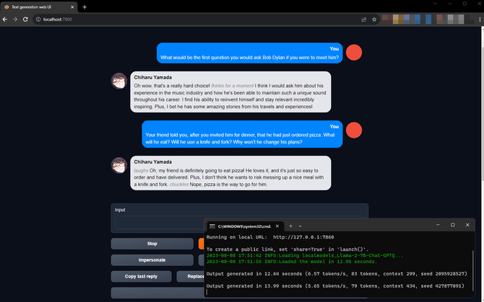Click the pizza question message bubble
Viewport: 484px width, 302px height.
(242, 134)
